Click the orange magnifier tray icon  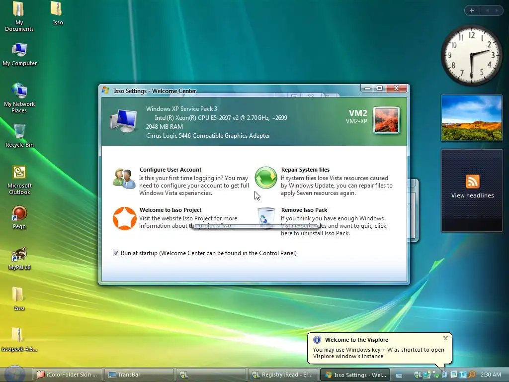pyautogui.click(x=472, y=375)
